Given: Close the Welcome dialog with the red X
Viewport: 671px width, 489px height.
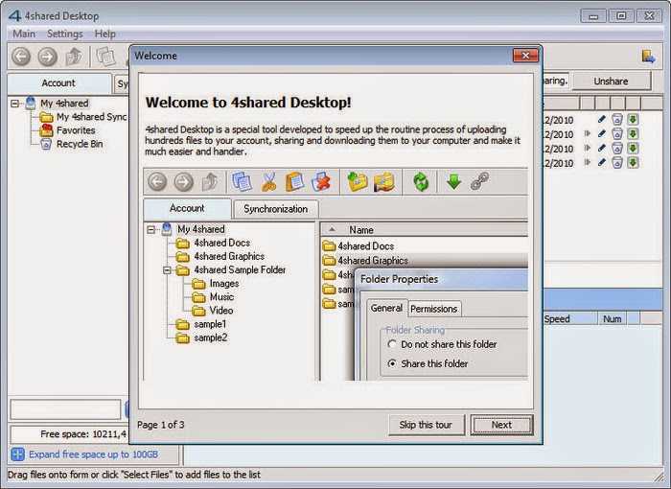Looking at the screenshot, I should (x=525, y=56).
